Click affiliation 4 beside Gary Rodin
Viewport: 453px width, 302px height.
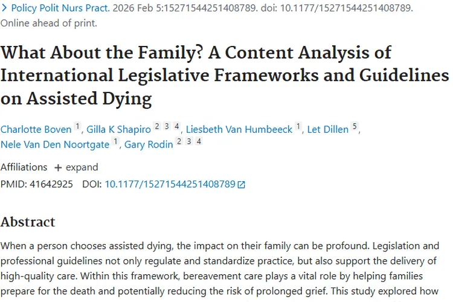point(199,143)
